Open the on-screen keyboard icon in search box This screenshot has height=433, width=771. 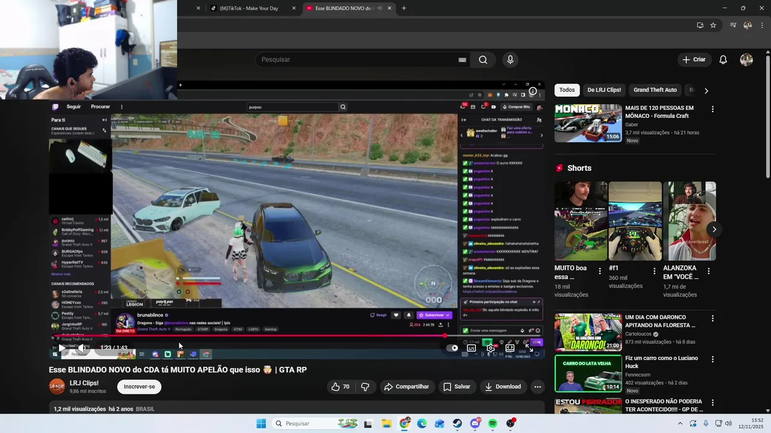[x=462, y=60]
